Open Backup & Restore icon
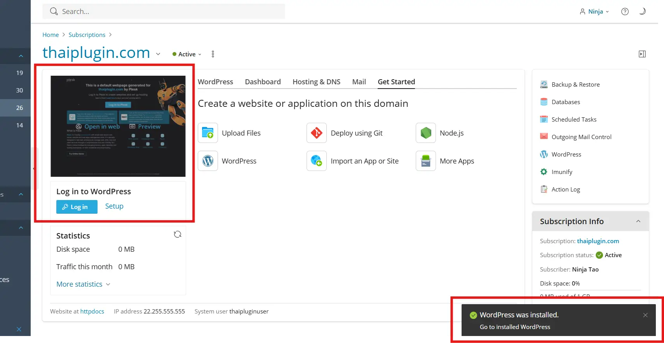664x343 pixels. 544,84
